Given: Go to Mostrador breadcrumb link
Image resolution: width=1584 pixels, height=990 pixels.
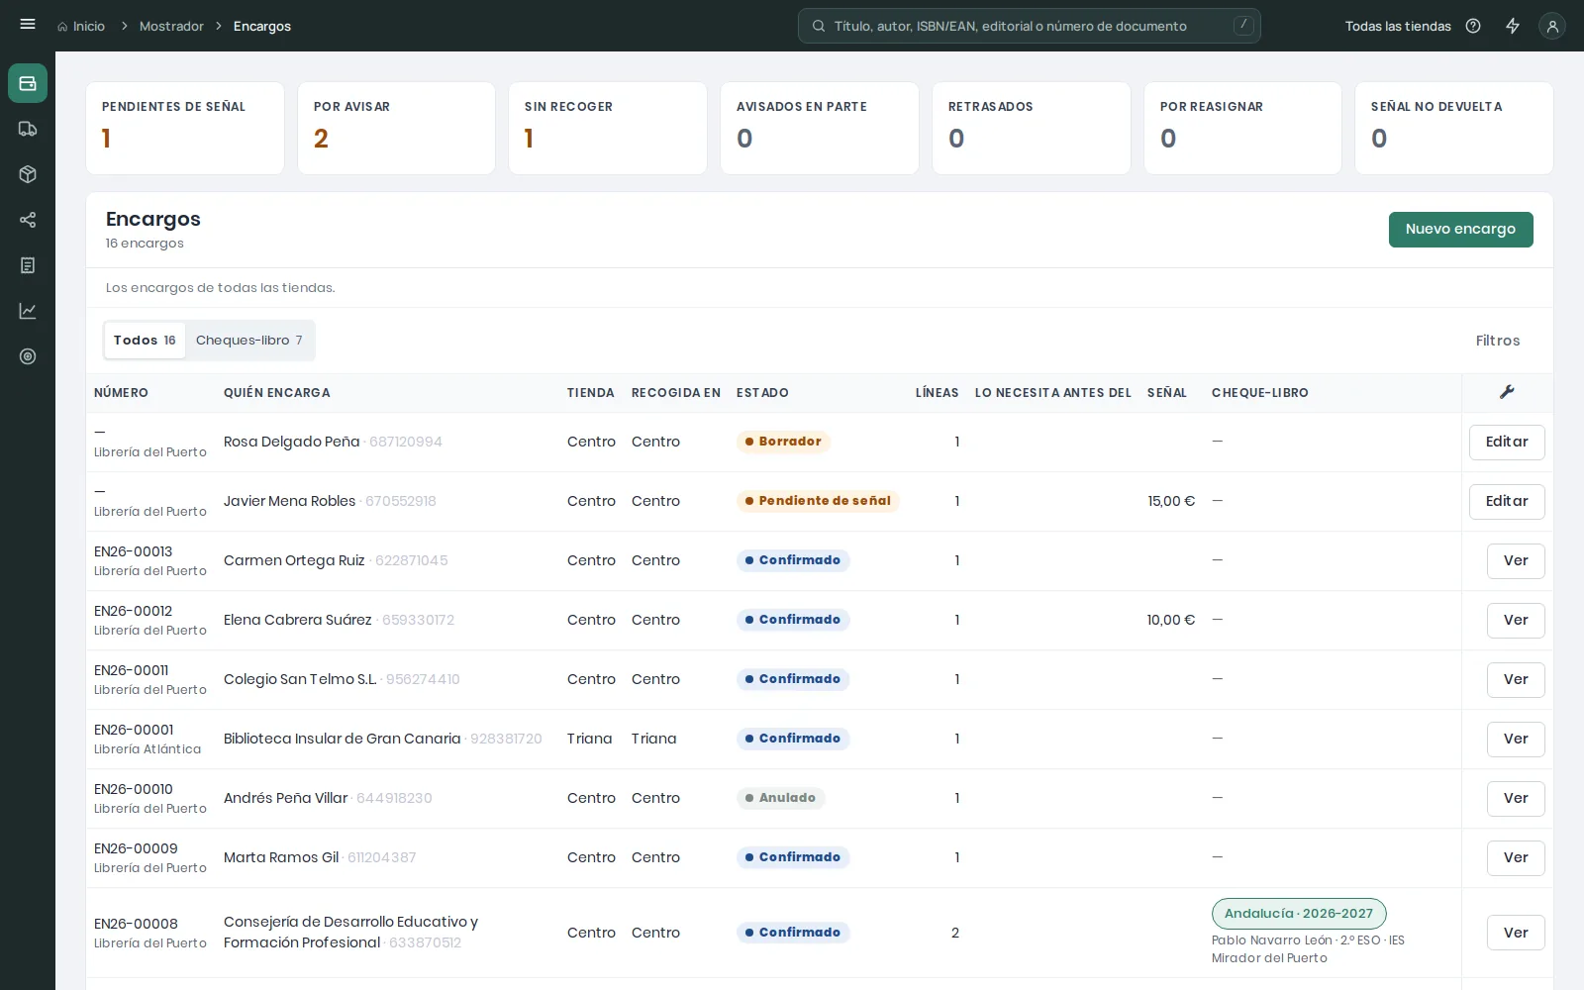Looking at the screenshot, I should [171, 26].
